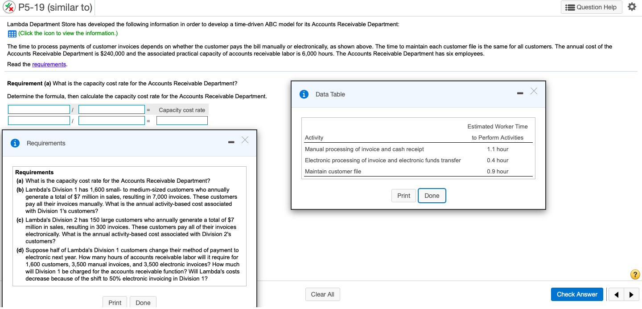Screen dimensions: 642x309
Task: Print the Requirements list
Action: [115, 302]
